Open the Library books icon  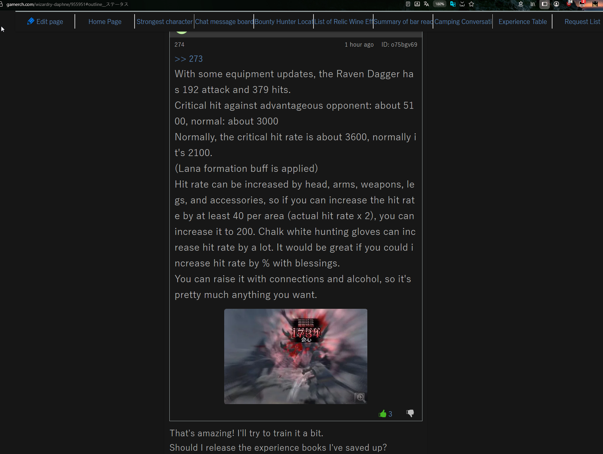tap(533, 4)
